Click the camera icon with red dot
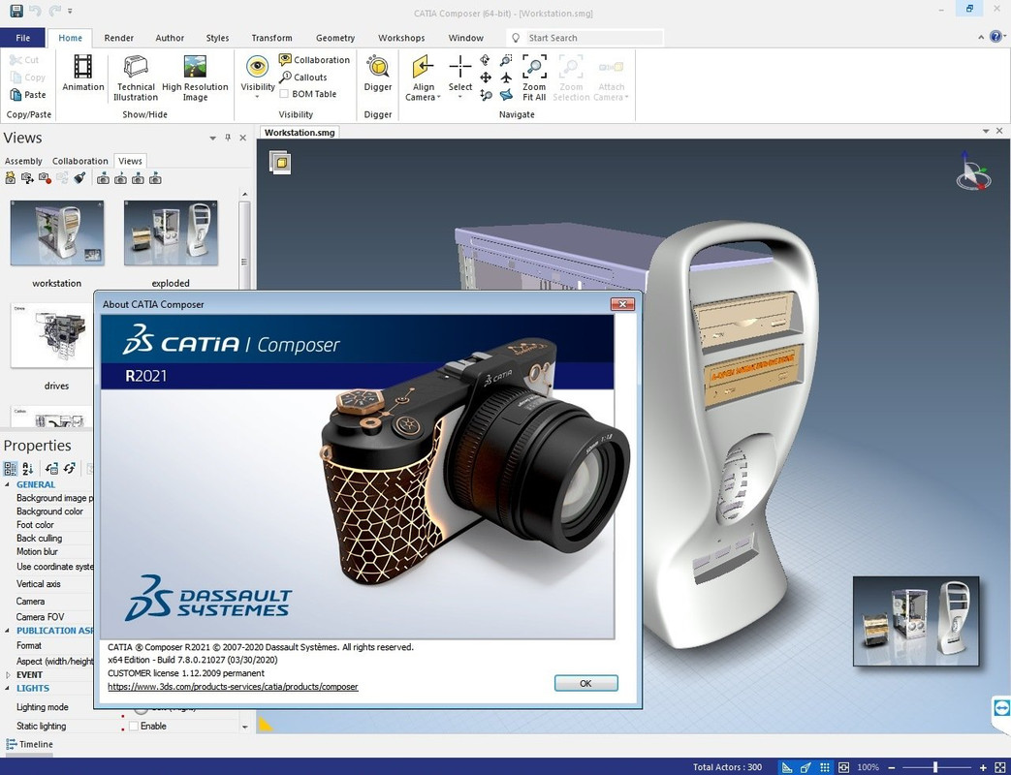This screenshot has width=1011, height=775. (x=45, y=178)
